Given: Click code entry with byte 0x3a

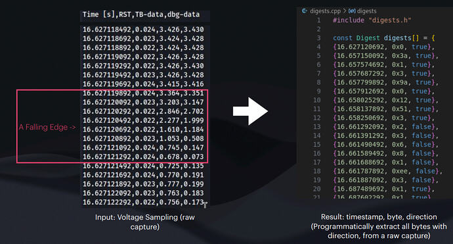Looking at the screenshot, I should pos(385,55).
